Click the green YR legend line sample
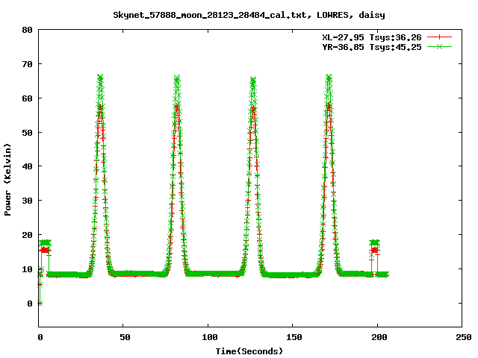The height and width of the screenshot is (358, 478). (x=439, y=46)
